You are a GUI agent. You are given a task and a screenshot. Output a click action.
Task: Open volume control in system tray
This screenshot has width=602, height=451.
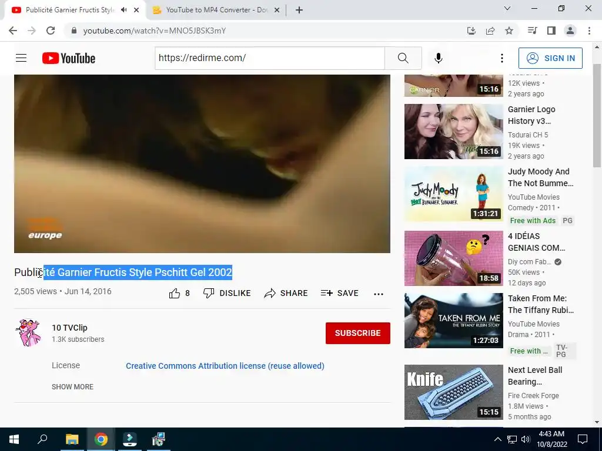click(526, 439)
